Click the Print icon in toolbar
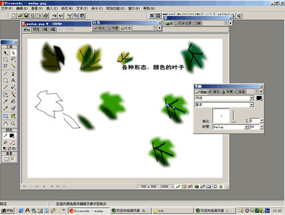The height and width of the screenshot is (215, 285). click(46, 15)
